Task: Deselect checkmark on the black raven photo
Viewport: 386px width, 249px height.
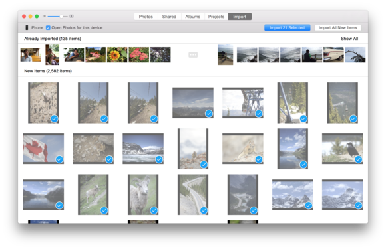Action: [x=359, y=159]
